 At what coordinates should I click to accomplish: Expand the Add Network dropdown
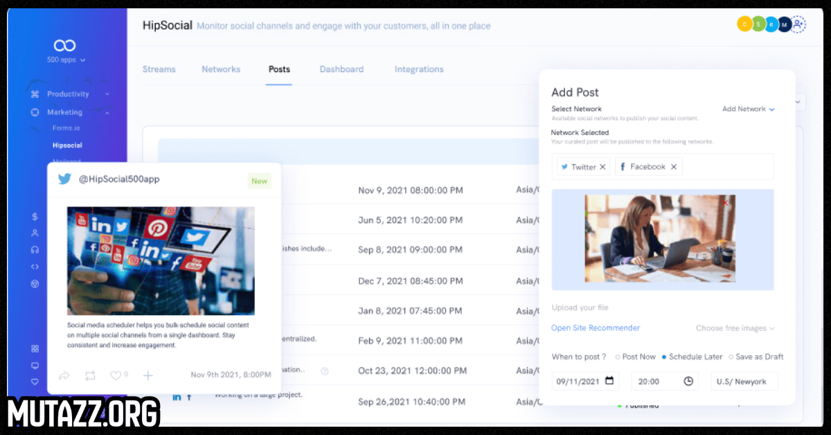click(748, 109)
